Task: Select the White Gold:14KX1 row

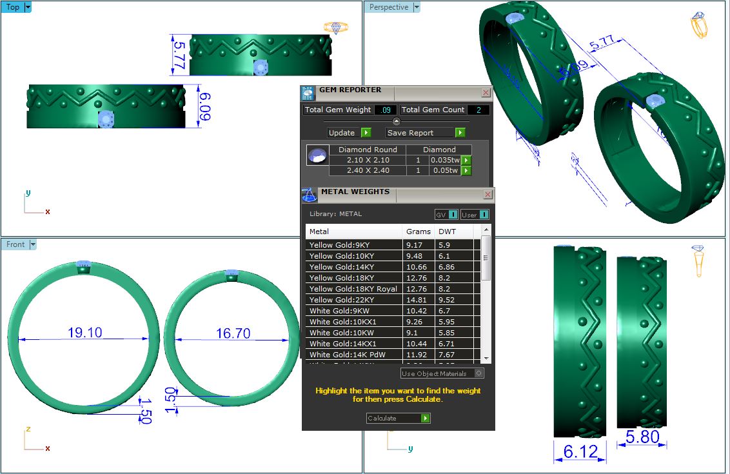Action: [x=393, y=344]
